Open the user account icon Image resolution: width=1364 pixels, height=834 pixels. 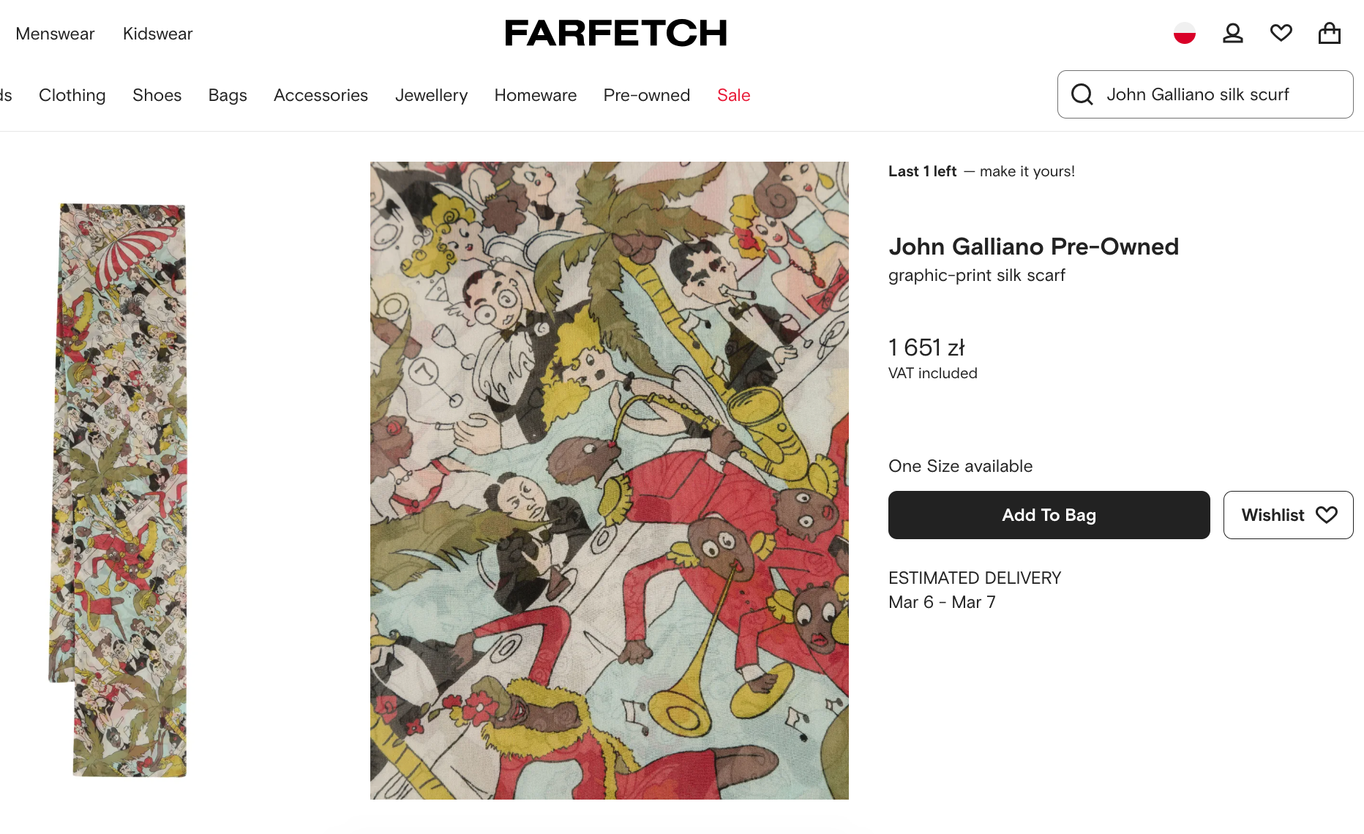click(x=1232, y=33)
